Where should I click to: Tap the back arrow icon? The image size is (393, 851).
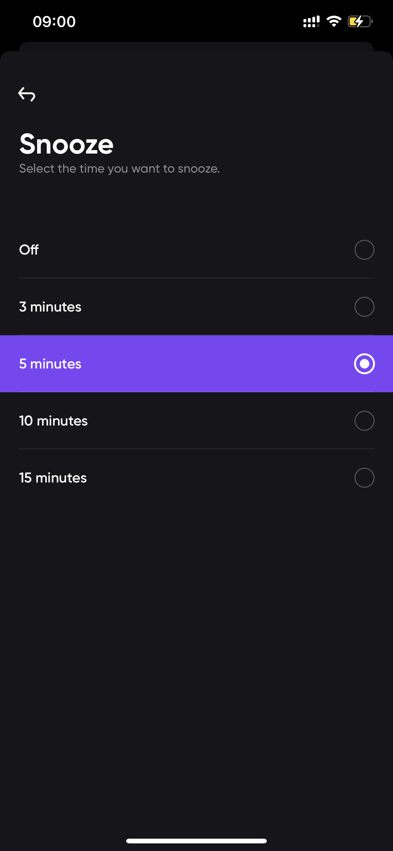point(27,94)
